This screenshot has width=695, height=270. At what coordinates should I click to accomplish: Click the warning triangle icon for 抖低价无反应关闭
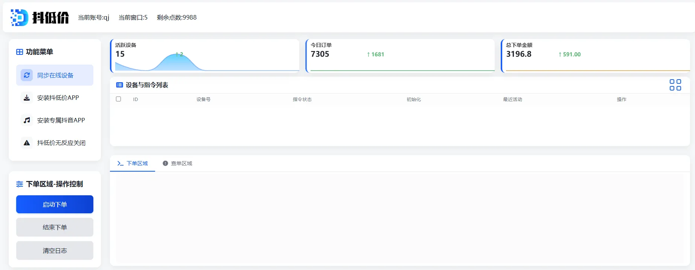coord(27,143)
